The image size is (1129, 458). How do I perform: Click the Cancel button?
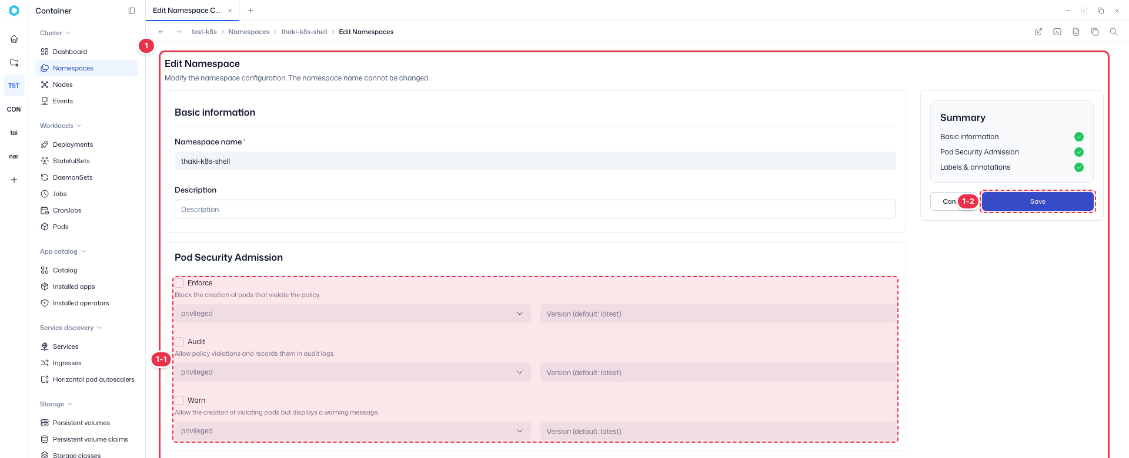(x=954, y=201)
